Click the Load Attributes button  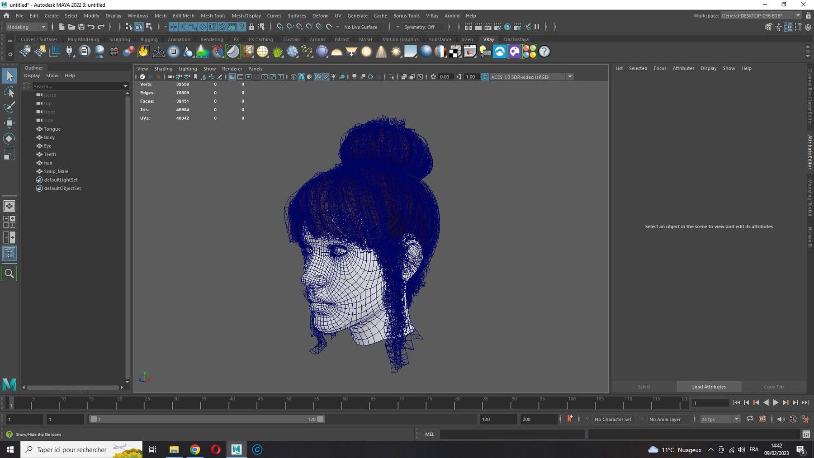coord(709,387)
